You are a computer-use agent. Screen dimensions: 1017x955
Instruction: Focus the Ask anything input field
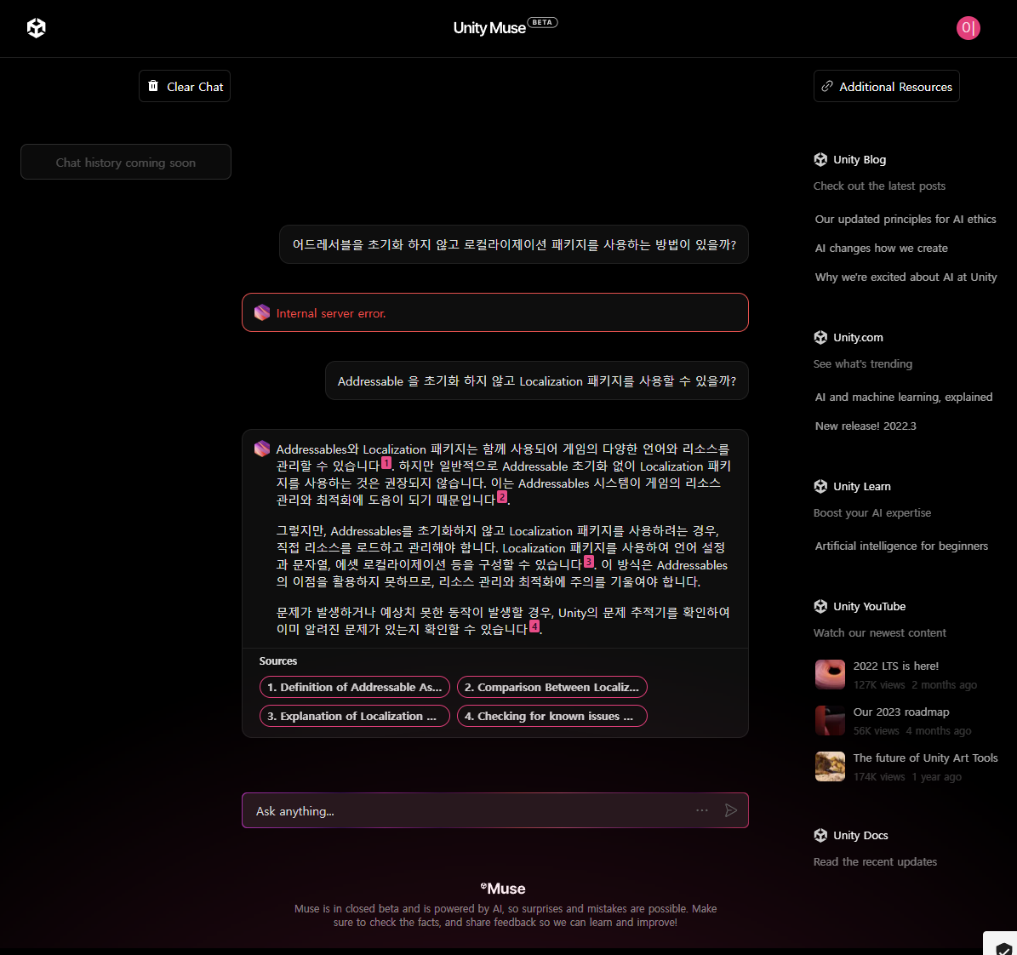coord(494,811)
